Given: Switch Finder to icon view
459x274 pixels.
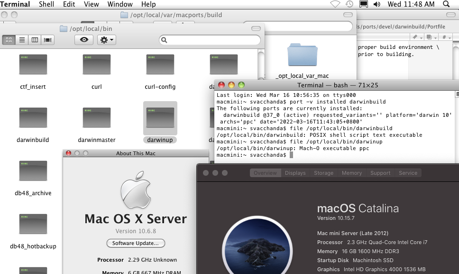Looking at the screenshot, I should tap(9, 40).
